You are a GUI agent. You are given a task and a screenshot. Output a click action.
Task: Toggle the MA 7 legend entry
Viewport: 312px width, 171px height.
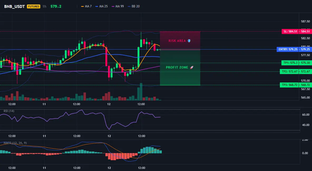coord(86,6)
